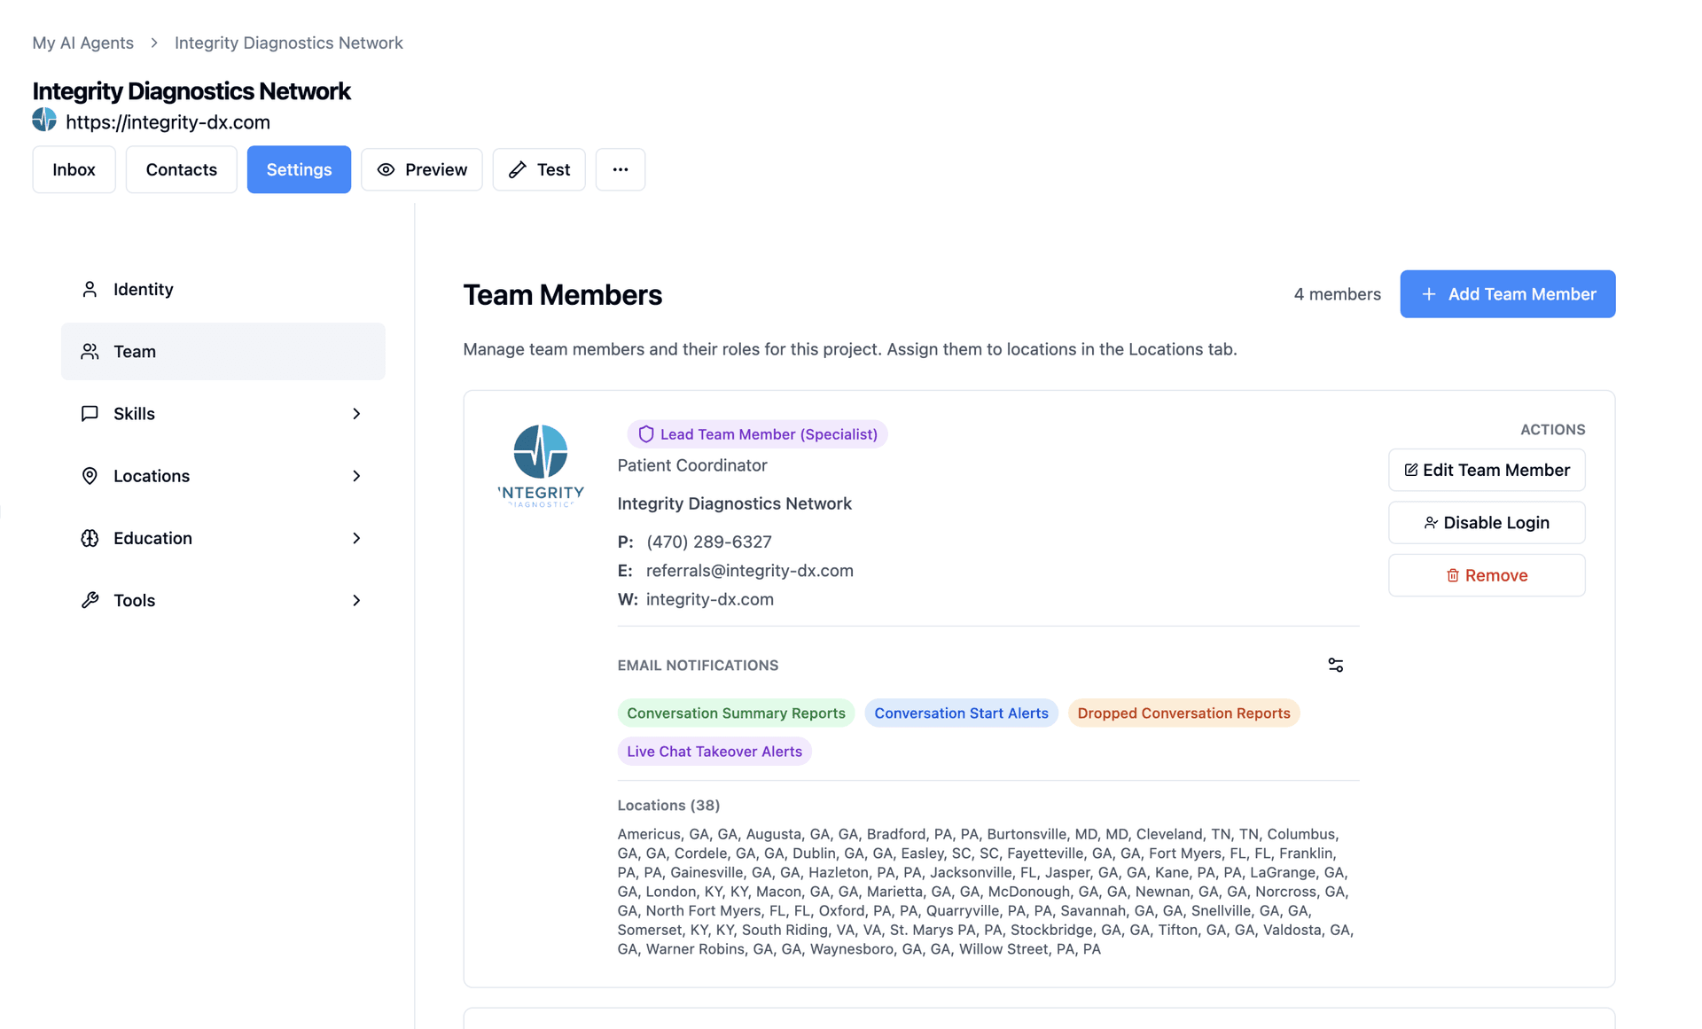Click the Identity person icon in sidebar
The width and height of the screenshot is (1702, 1029).
tap(90, 289)
